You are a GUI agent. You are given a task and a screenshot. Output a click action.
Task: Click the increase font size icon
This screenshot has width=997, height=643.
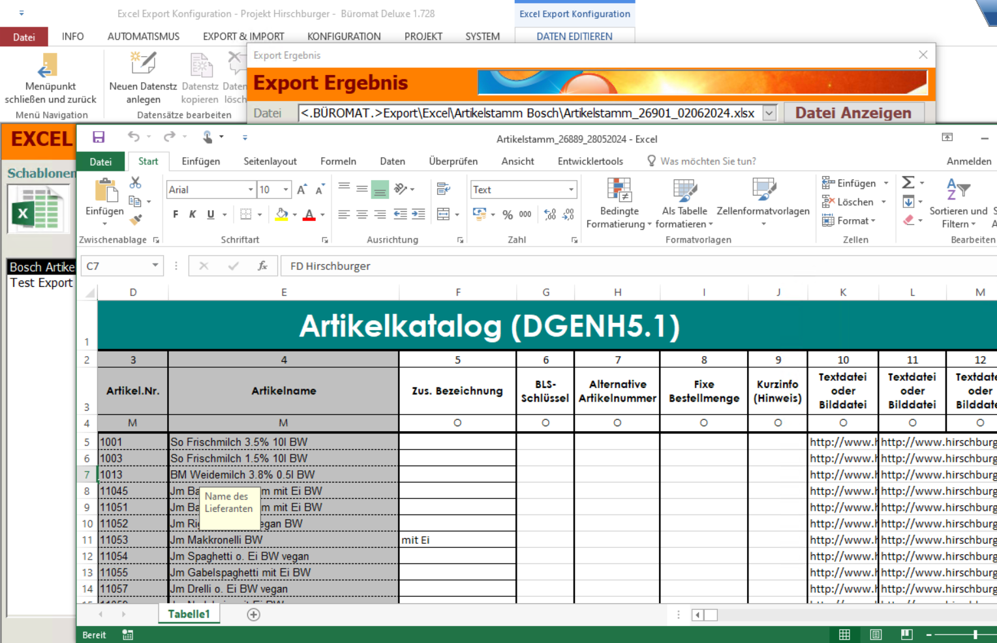tap(301, 190)
